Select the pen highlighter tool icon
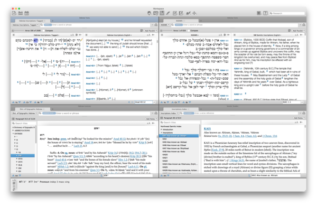 [x=168, y=13]
